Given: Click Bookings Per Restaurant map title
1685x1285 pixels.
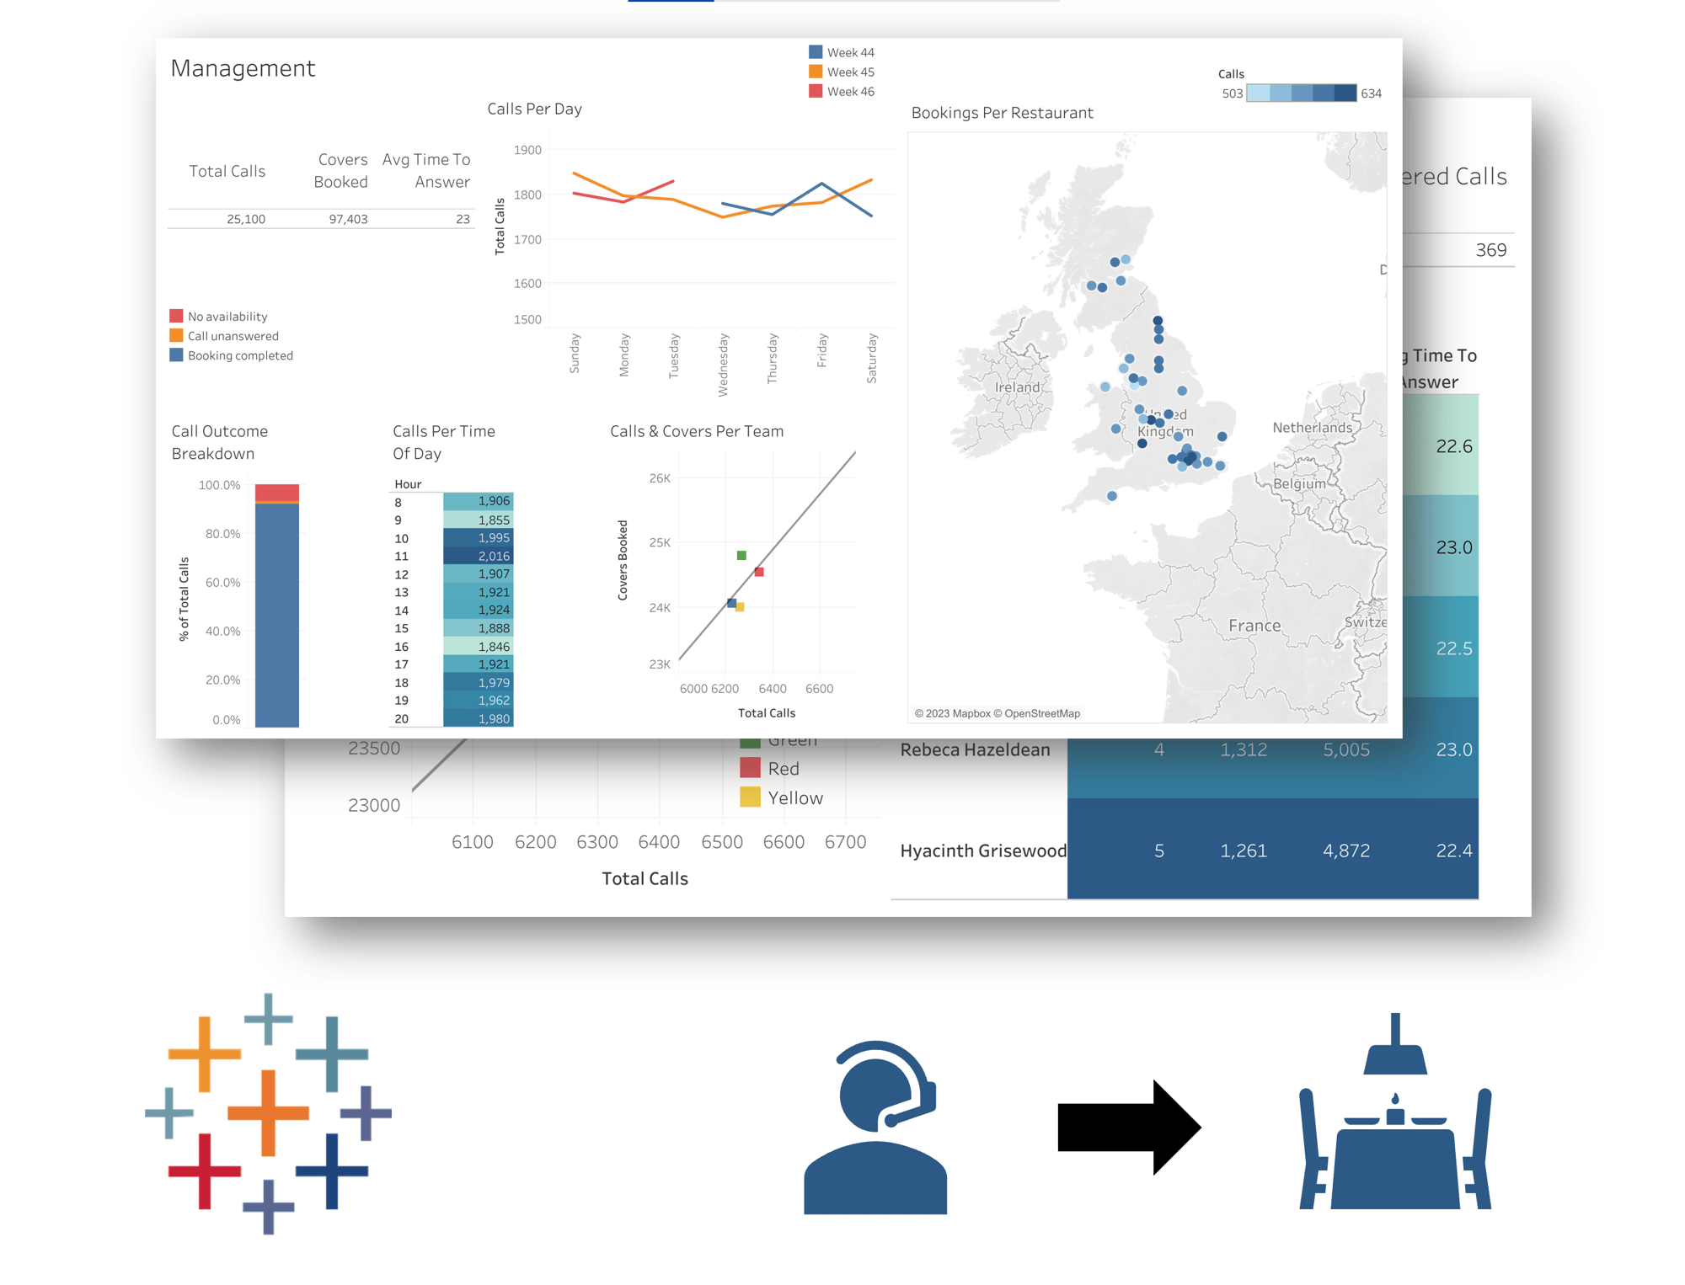Looking at the screenshot, I should (x=1002, y=113).
